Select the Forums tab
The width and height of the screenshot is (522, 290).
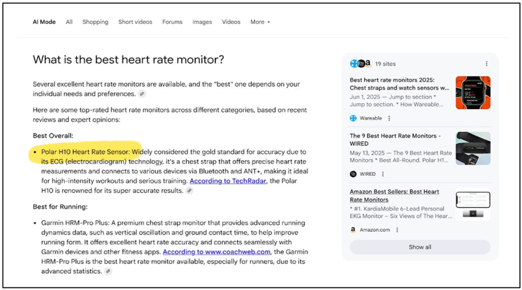(x=172, y=22)
